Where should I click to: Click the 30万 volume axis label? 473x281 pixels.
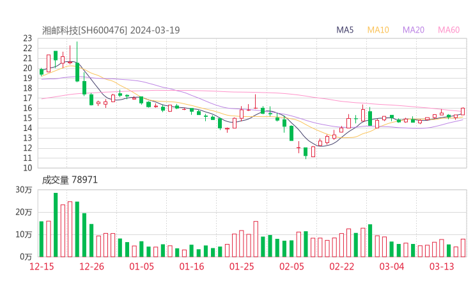(x=24, y=190)
